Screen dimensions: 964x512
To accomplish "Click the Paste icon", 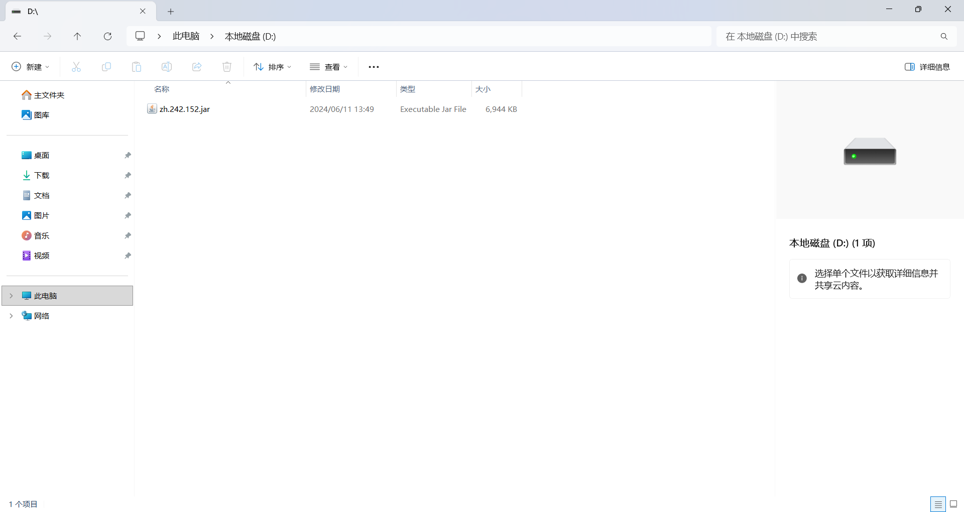I will pos(136,66).
